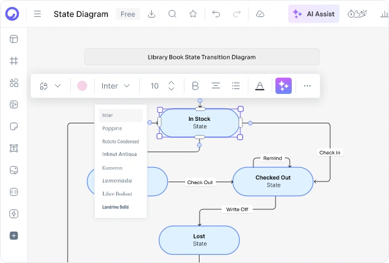Screen dimensions: 389x263
Task: Click the bullet list icon
Action: (236, 86)
